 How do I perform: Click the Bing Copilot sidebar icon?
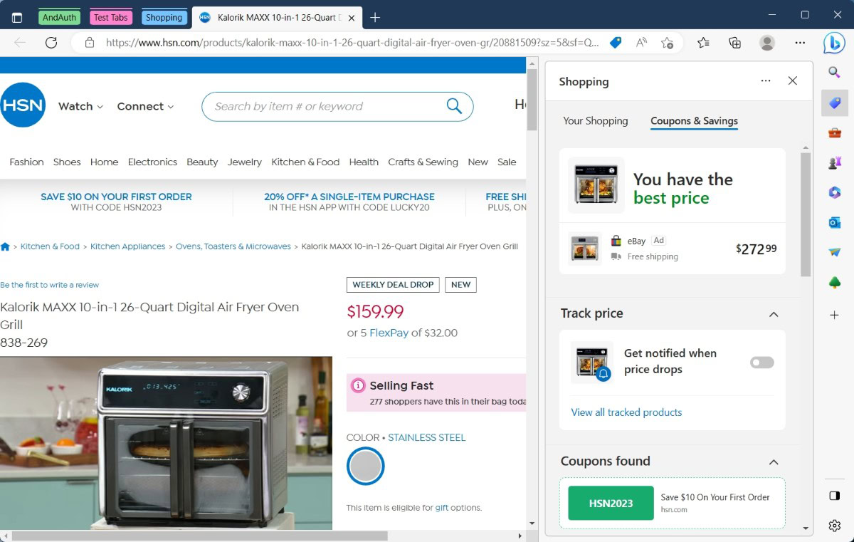[x=834, y=43]
